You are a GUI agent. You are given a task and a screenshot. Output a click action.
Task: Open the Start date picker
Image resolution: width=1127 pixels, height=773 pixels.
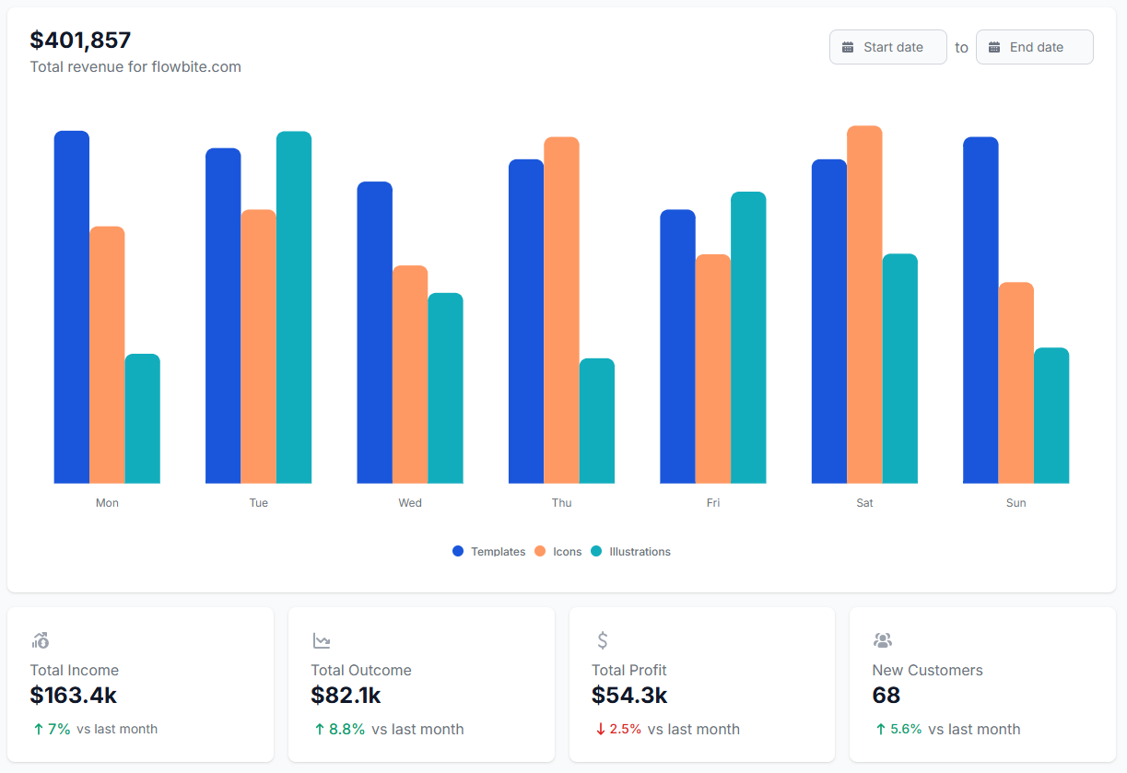(887, 46)
